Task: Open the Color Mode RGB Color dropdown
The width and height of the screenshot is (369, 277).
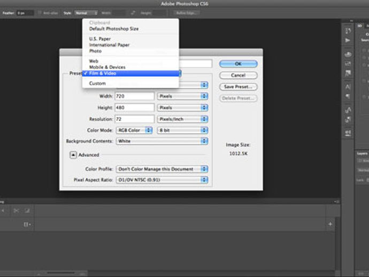Action: (x=134, y=130)
